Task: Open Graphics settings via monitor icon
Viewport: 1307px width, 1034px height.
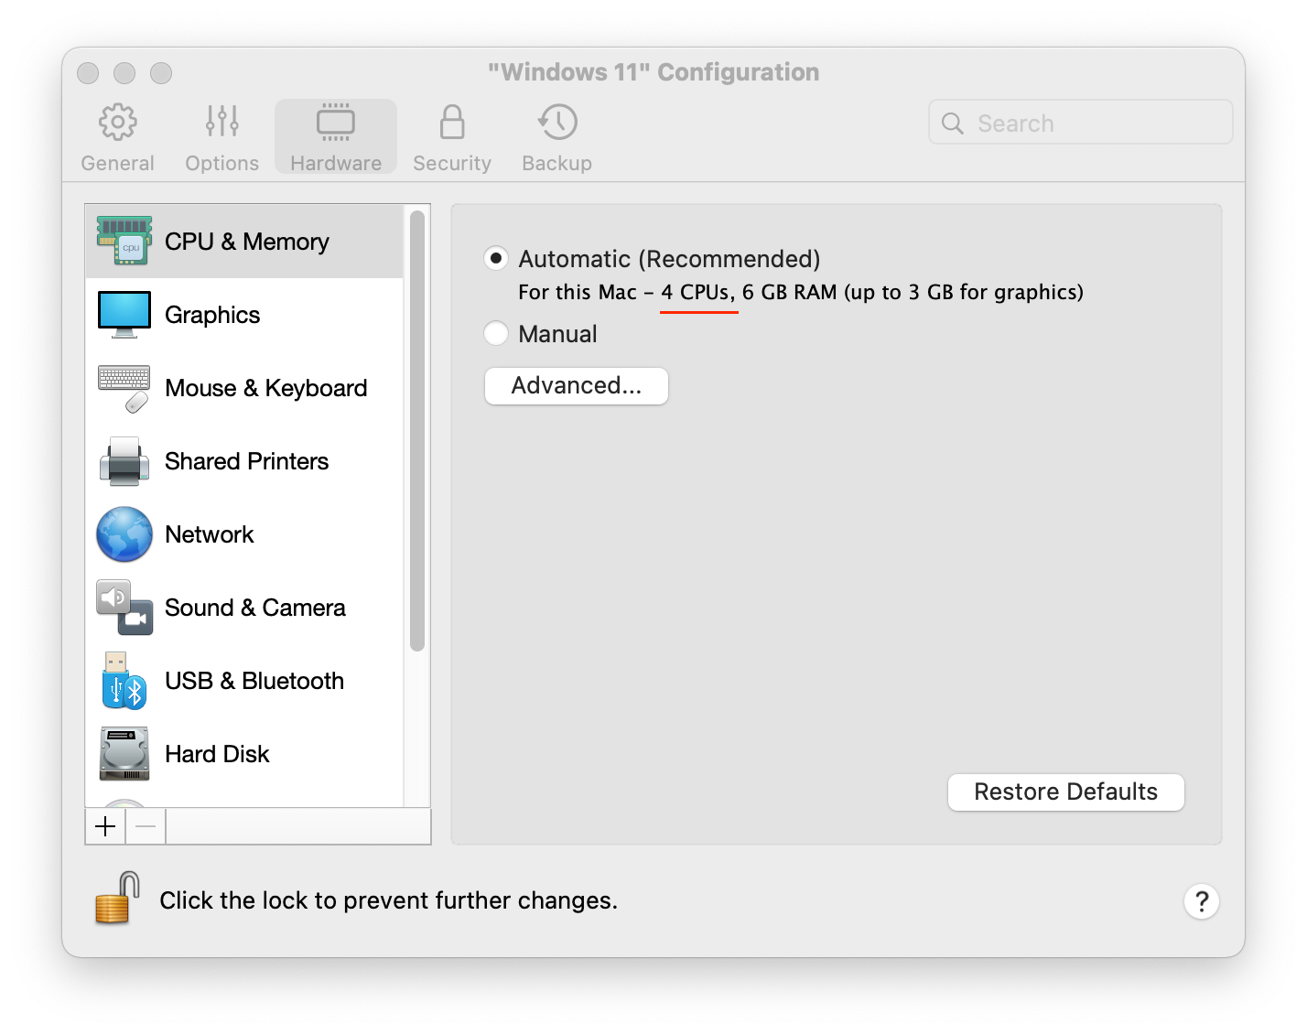Action: click(124, 315)
